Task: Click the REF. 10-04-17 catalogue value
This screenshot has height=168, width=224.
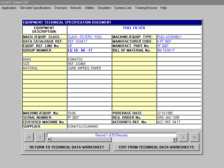Action: 89,41
